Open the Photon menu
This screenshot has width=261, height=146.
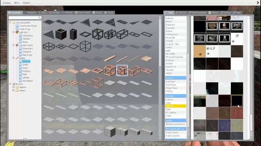tap(26, 3)
